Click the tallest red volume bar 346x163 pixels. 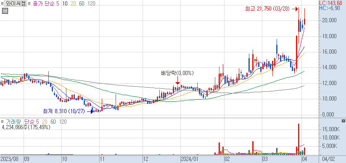point(299,139)
